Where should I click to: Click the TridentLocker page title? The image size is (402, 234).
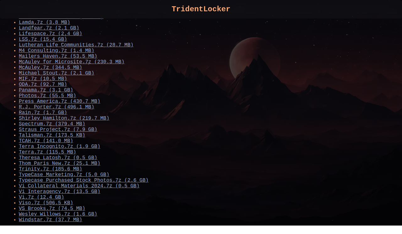click(x=201, y=9)
